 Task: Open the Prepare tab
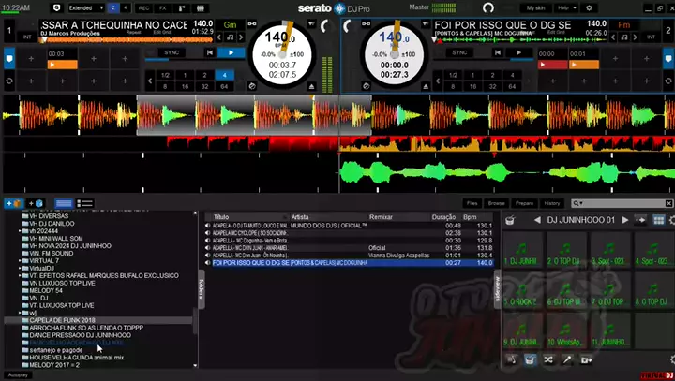(x=524, y=203)
